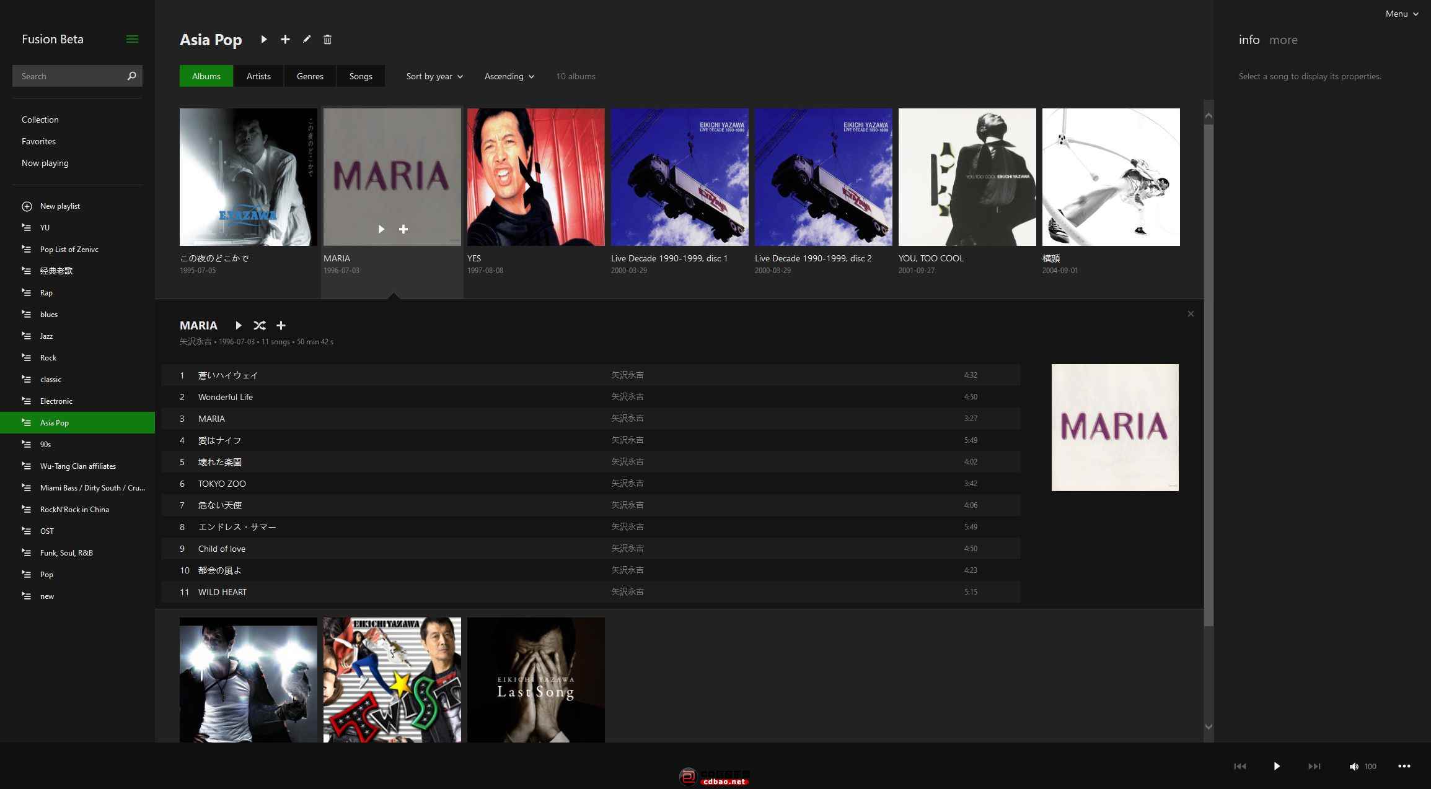
Task: Skip to previous track
Action: pos(1240,766)
